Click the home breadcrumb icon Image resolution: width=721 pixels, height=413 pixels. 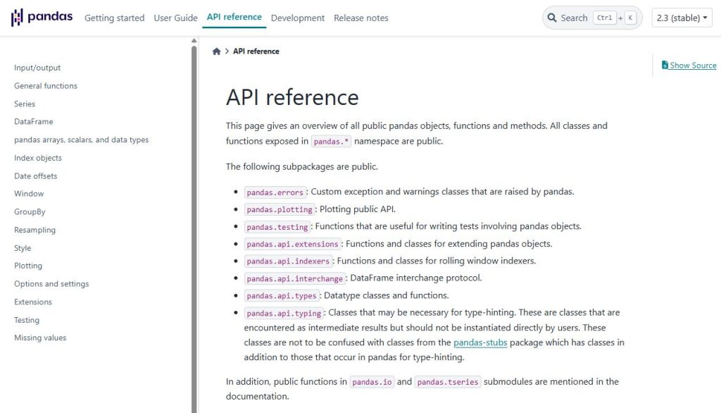point(217,51)
